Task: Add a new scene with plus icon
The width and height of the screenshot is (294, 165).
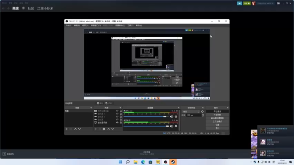Action: [67, 129]
